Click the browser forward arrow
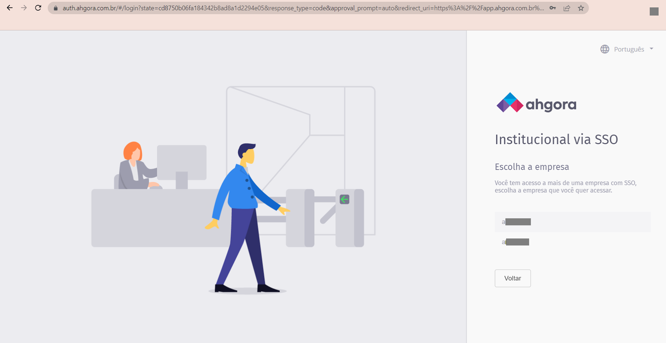The height and width of the screenshot is (343, 666). (24, 8)
